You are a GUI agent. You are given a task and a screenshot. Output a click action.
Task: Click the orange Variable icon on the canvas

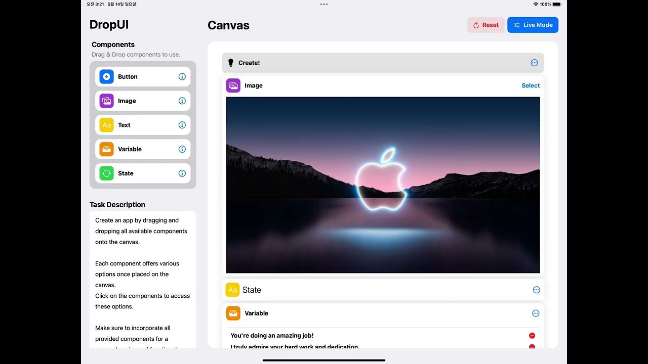pyautogui.click(x=233, y=313)
